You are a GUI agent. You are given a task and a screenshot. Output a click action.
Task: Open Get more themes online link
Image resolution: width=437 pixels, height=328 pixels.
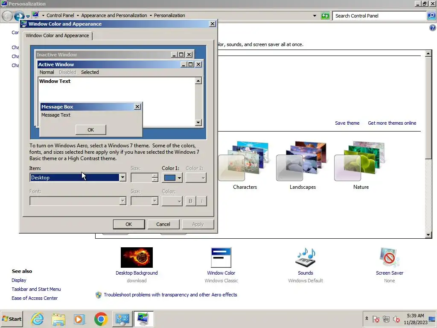tap(392, 123)
